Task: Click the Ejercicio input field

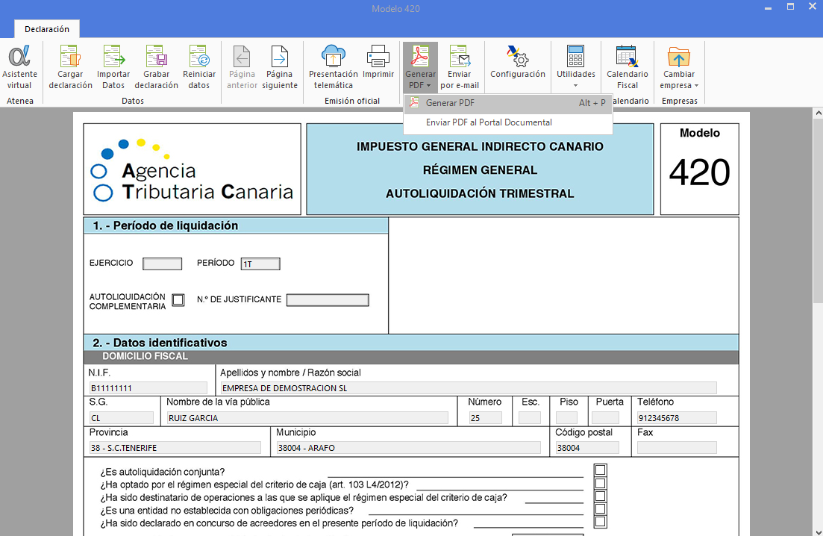Action: [162, 264]
